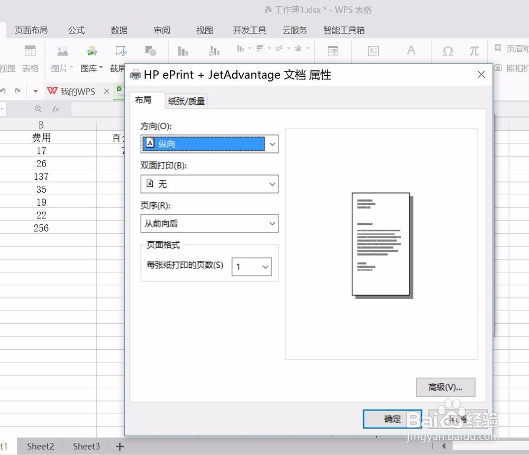Click the WordArt A icon
Viewport: 529px width, 455px height.
pyautogui.click(x=411, y=51)
